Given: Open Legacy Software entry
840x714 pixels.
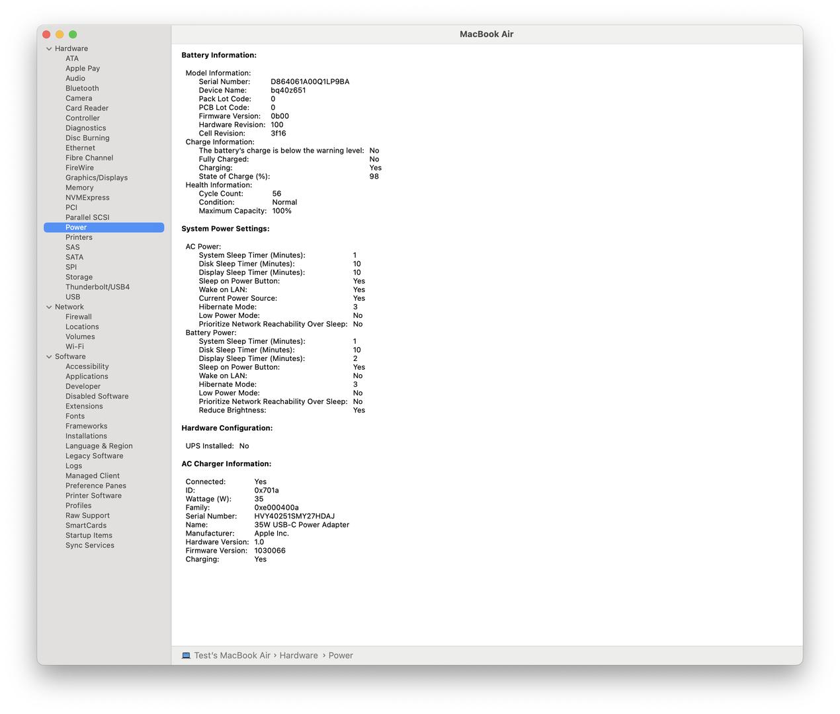Looking at the screenshot, I should 94,456.
